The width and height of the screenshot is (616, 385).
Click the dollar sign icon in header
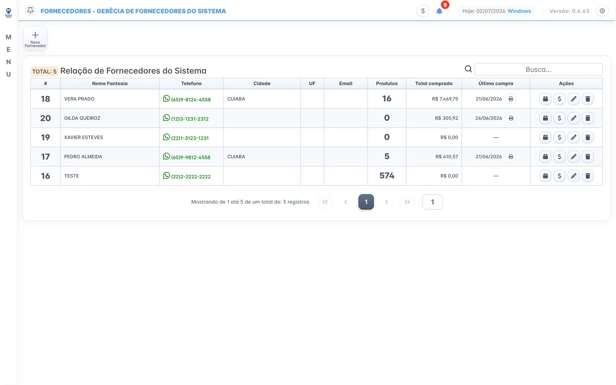[x=423, y=11]
